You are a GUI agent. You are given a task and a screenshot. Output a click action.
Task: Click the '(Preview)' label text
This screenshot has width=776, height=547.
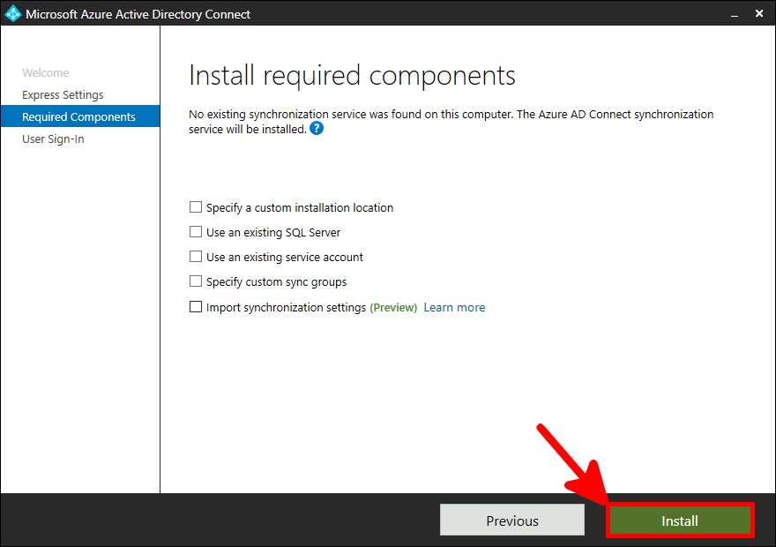tap(393, 307)
